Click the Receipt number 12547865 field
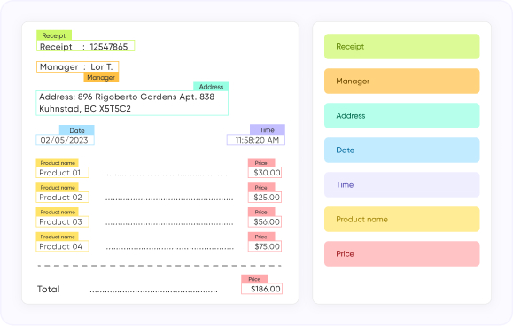Screen dimensions: 513x326 click(x=85, y=46)
